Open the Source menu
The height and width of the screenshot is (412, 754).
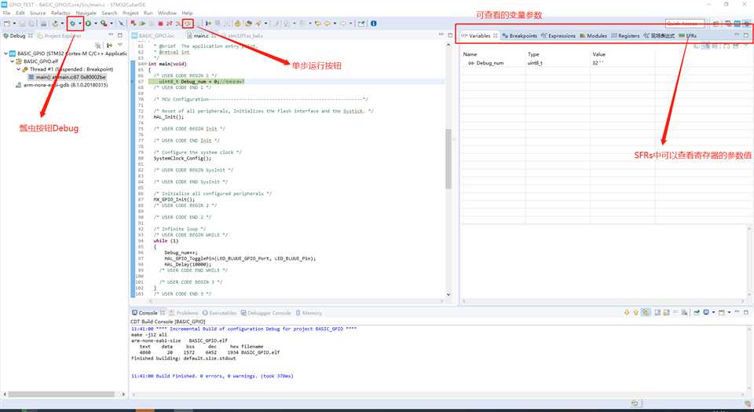coord(38,13)
